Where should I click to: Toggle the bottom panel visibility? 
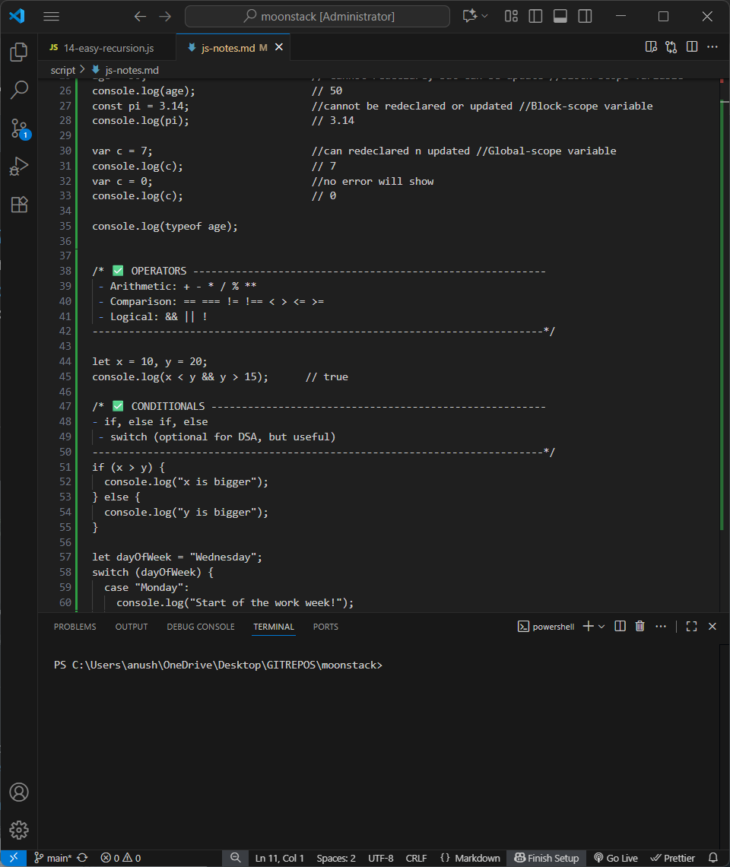coord(560,16)
